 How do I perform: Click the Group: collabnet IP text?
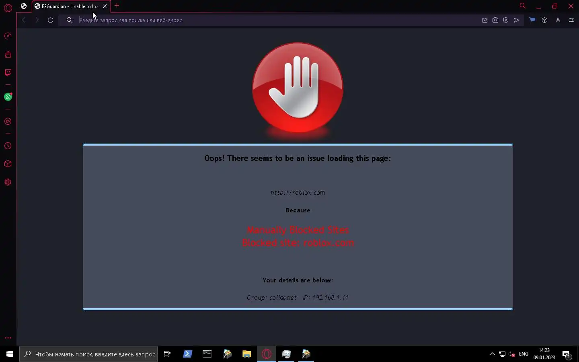298,298
